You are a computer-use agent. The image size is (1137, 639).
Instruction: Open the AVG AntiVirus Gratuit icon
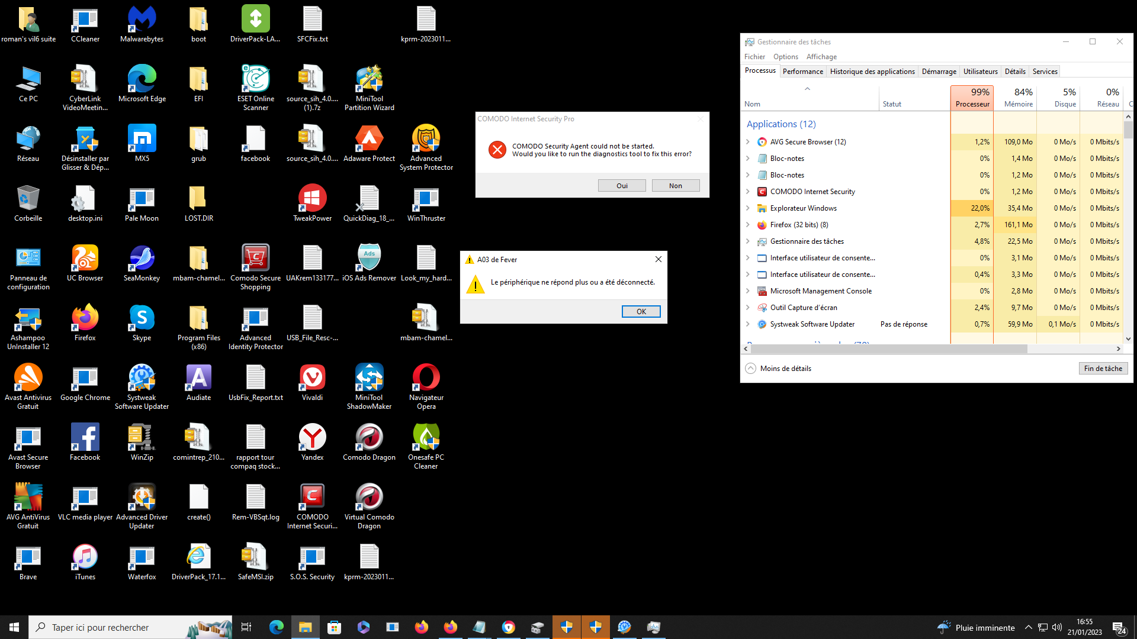(28, 506)
